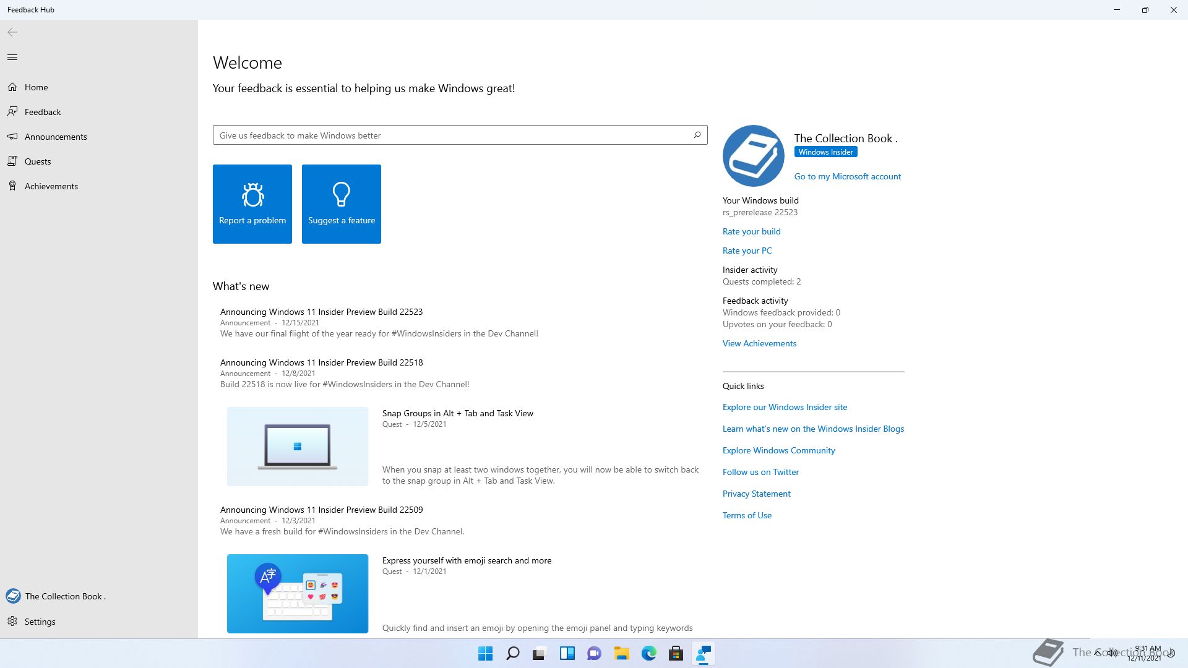
Task: Open Windows Insider Blogs link
Action: coord(813,429)
